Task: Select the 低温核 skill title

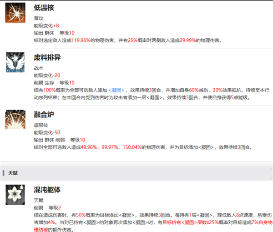Action: 44,9
